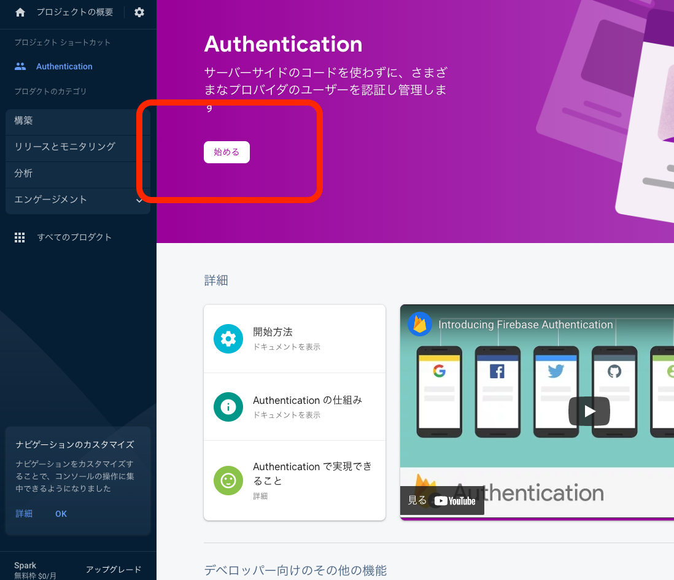Click the Firebase logo on video thumbnail

(x=419, y=324)
